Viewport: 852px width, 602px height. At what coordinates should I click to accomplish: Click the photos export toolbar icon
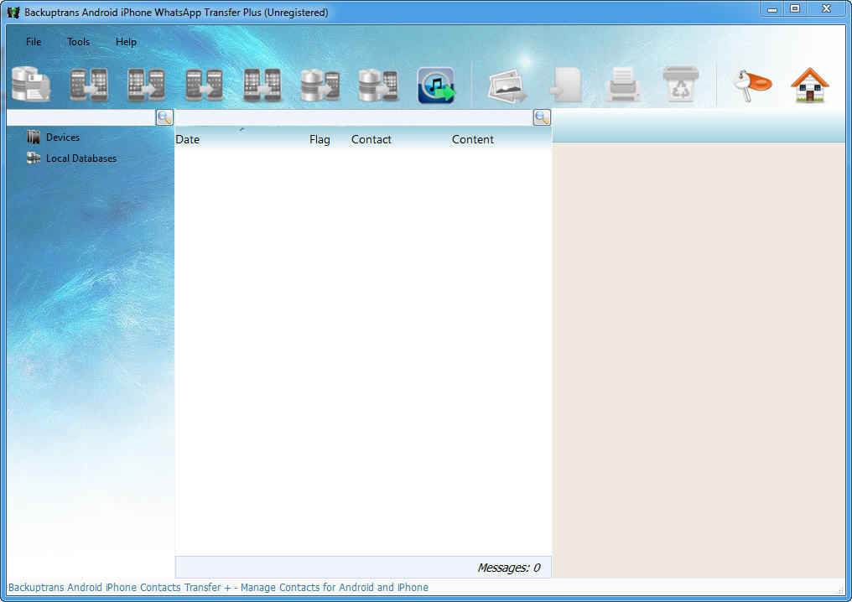point(507,85)
